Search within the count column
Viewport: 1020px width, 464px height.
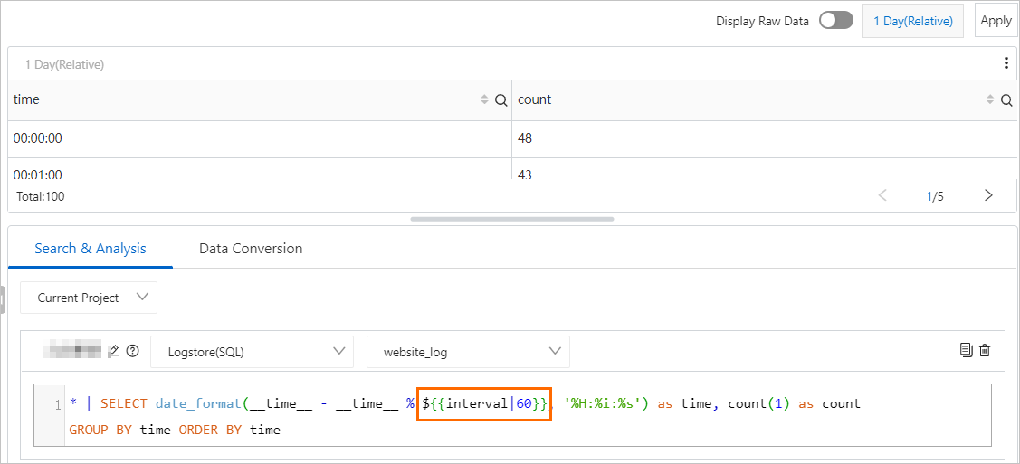click(x=1006, y=100)
